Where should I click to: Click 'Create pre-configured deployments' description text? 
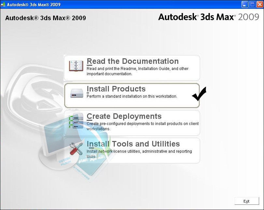[142, 126]
